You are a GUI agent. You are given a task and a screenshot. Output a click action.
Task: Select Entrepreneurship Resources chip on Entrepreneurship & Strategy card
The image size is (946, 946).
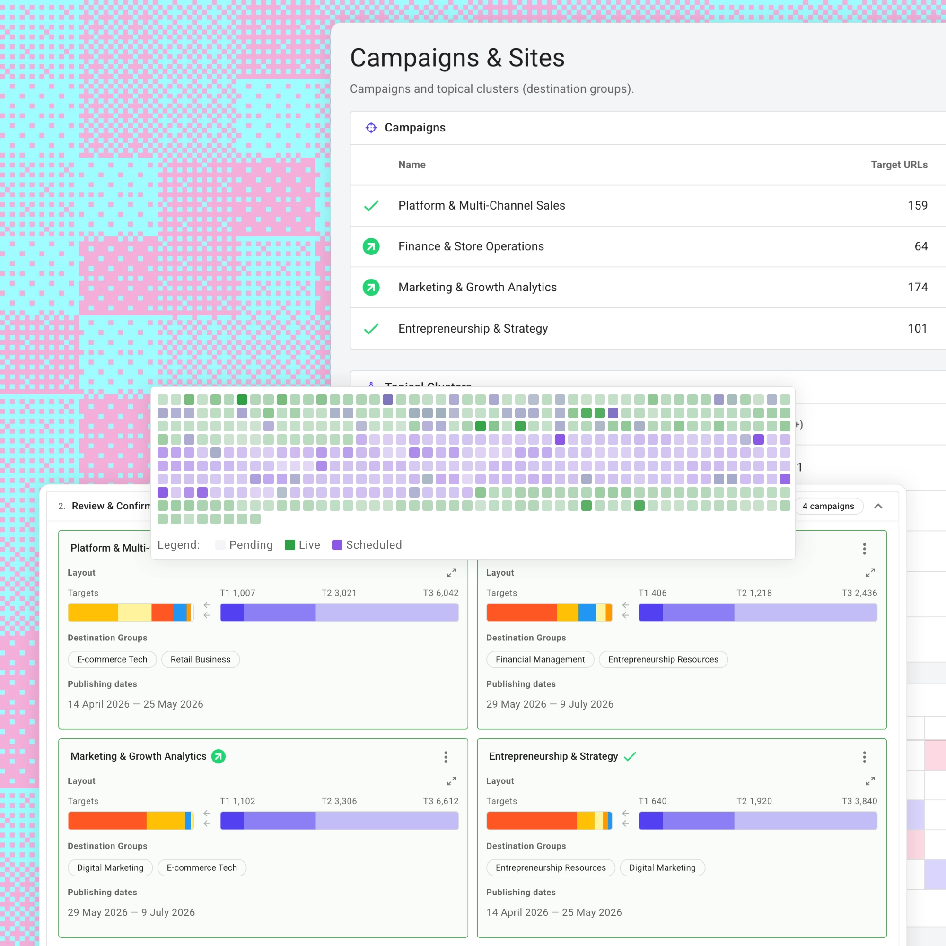(x=551, y=867)
